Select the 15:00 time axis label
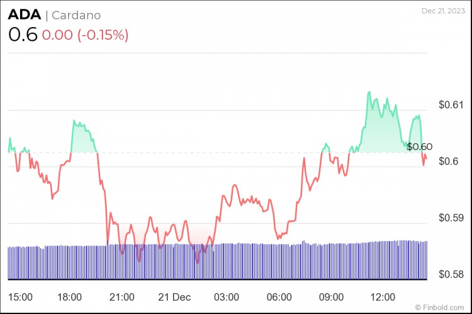 click(21, 296)
